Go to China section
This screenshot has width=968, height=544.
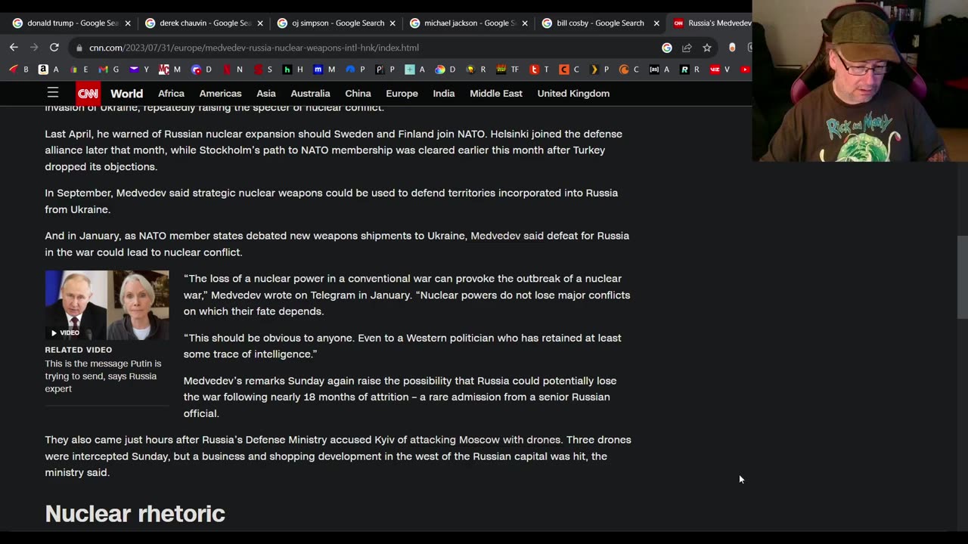coord(358,94)
